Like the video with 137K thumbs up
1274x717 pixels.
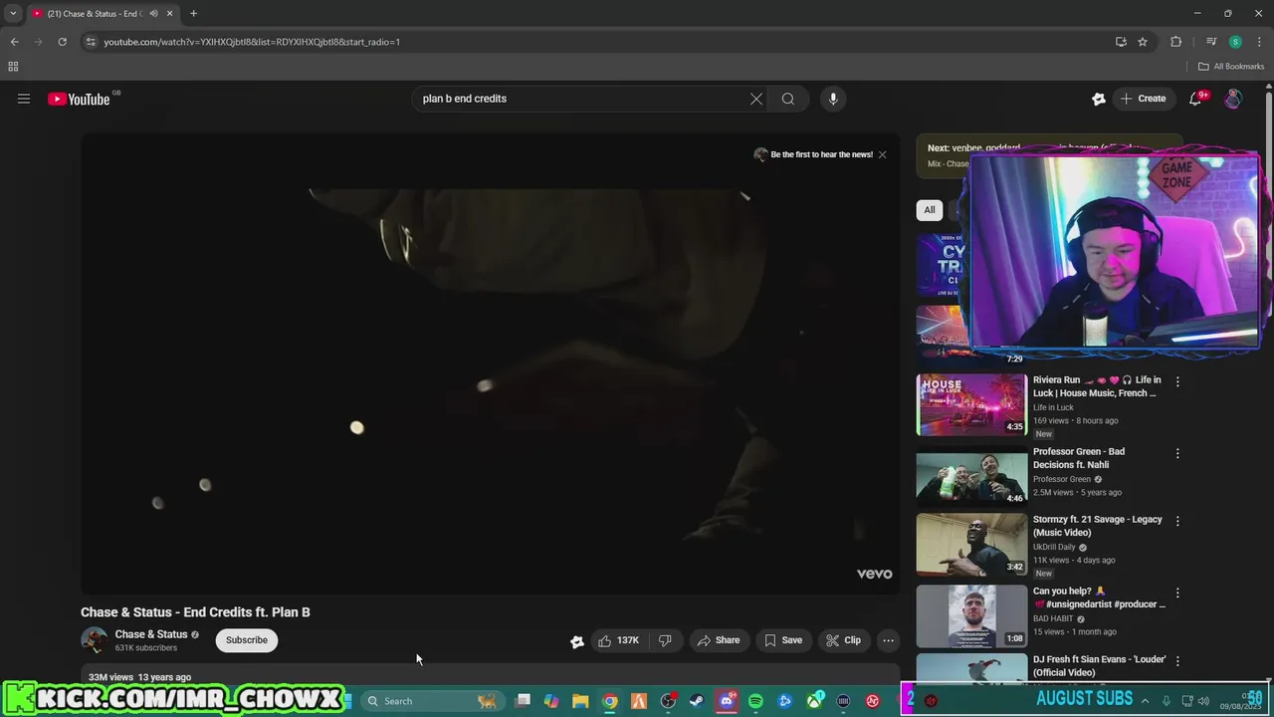click(x=618, y=640)
